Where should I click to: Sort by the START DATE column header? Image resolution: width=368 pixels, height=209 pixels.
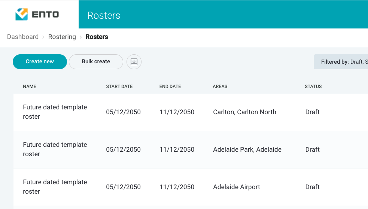click(x=119, y=87)
